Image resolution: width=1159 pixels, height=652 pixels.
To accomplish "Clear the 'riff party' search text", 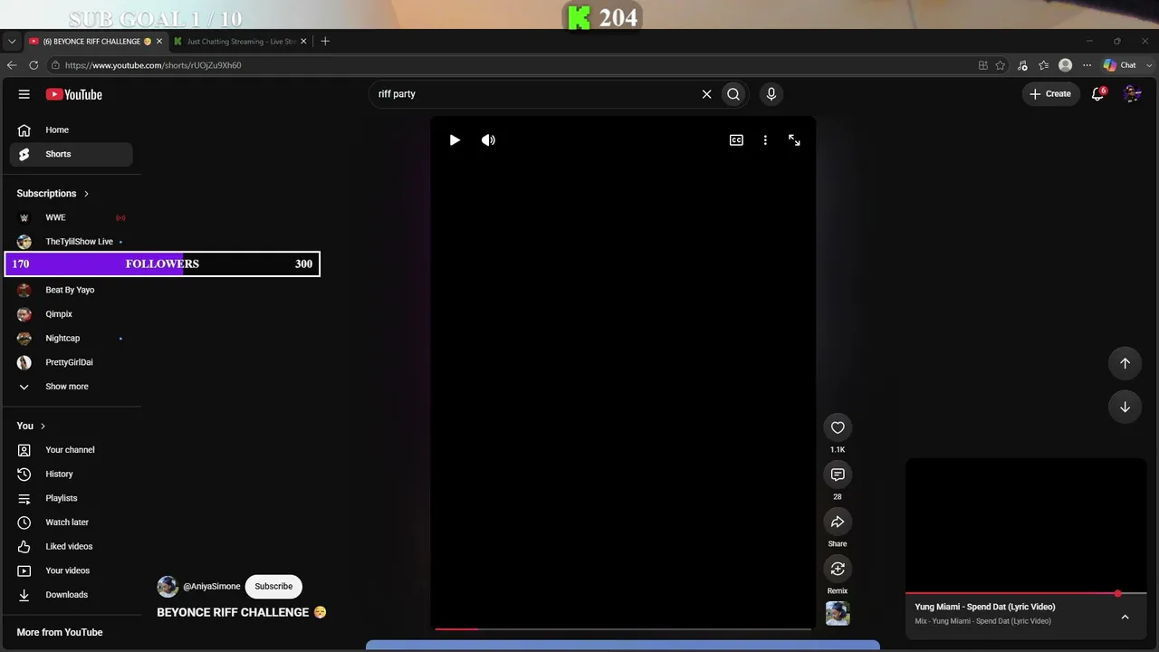I will click(x=707, y=94).
